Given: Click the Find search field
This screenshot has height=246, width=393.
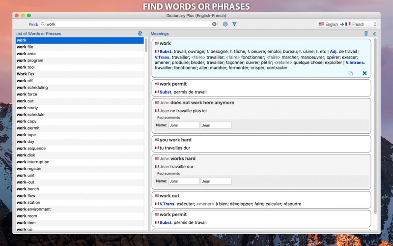Looking at the screenshot, I should [x=128, y=24].
